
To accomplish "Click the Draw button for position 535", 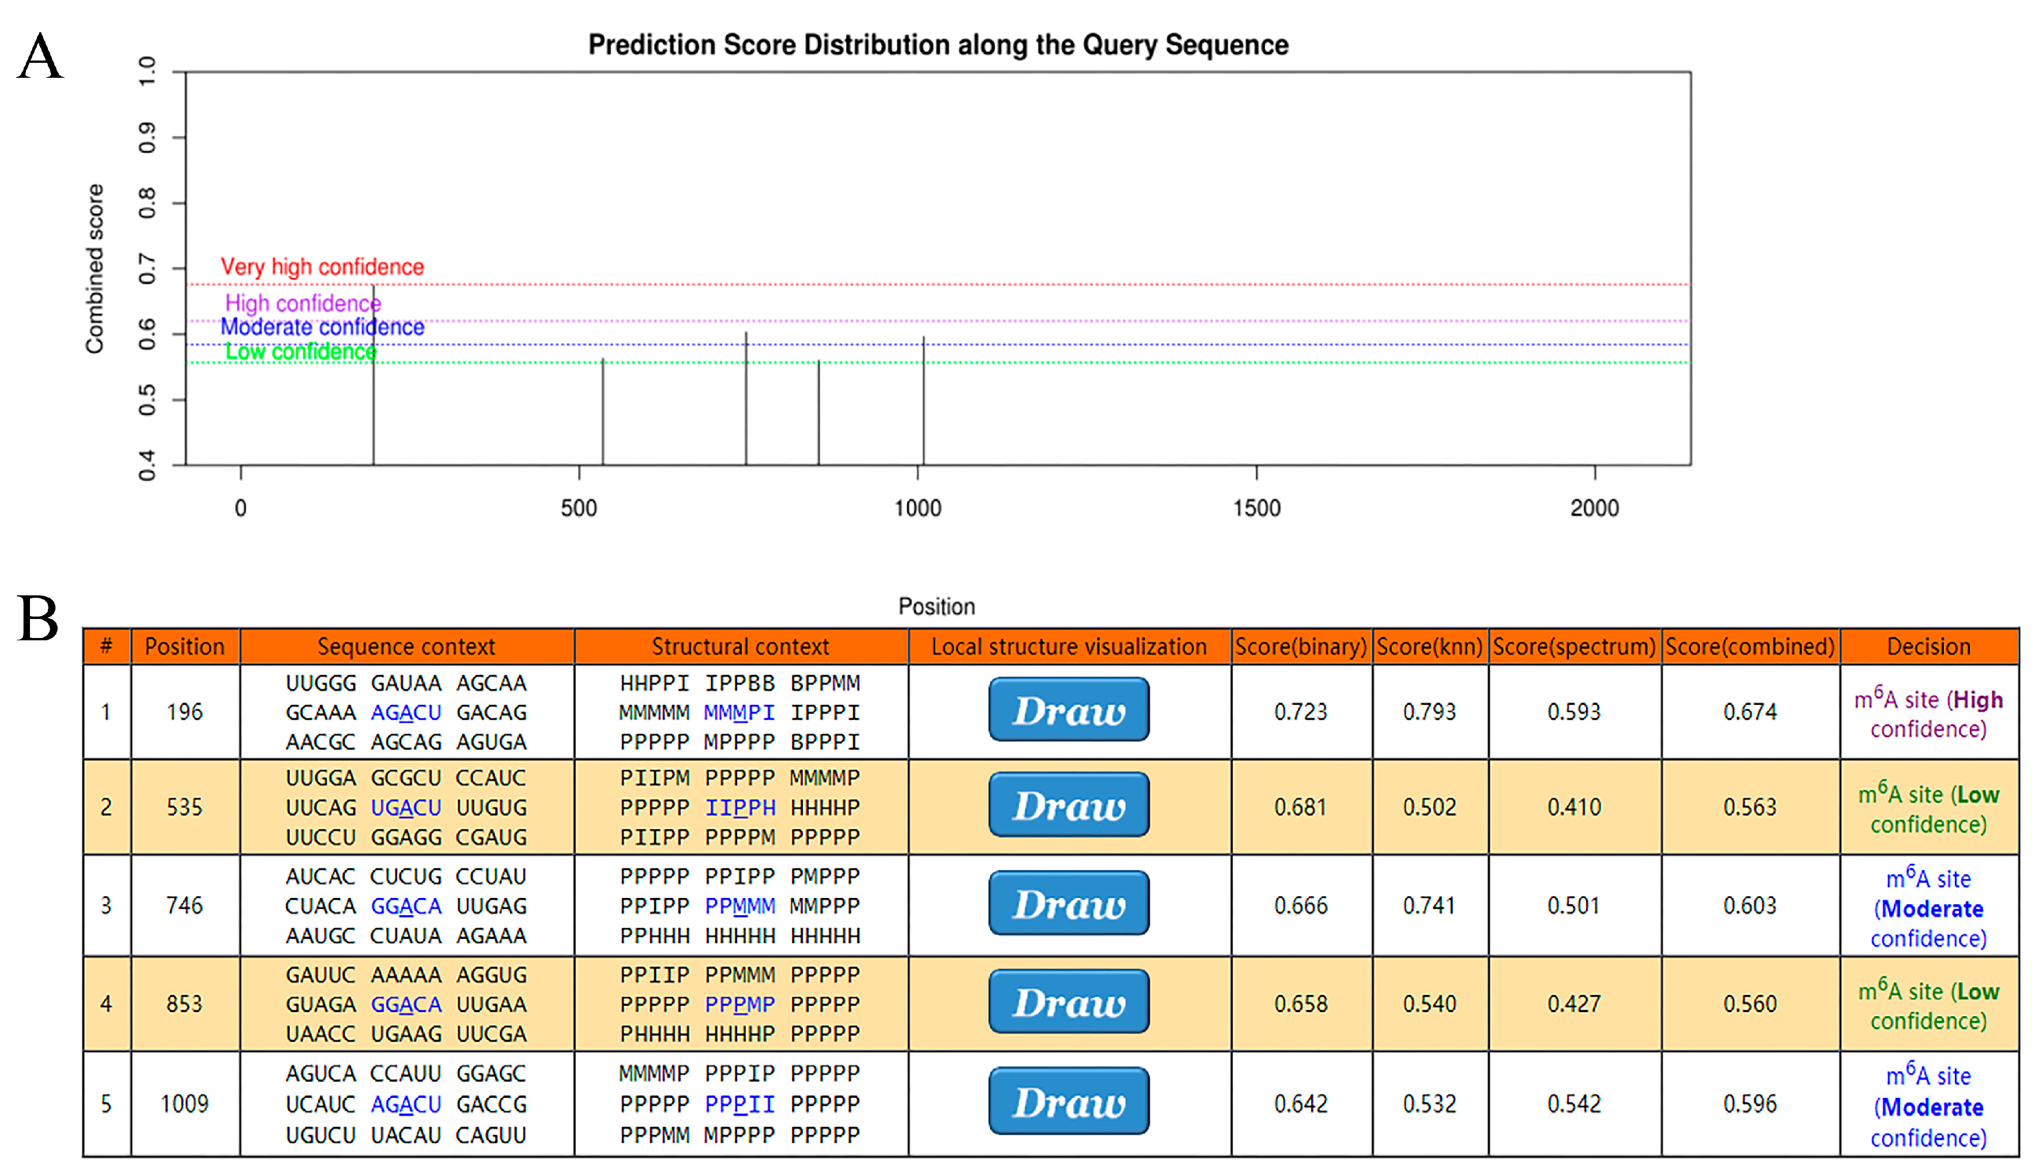I will (1069, 805).
